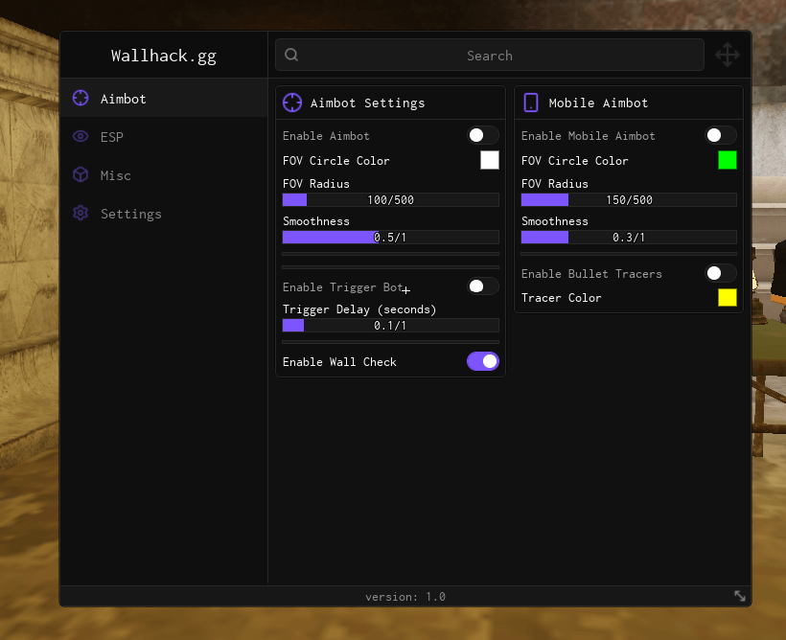
Task: Click the Wallhack.gg title text
Action: 163,56
